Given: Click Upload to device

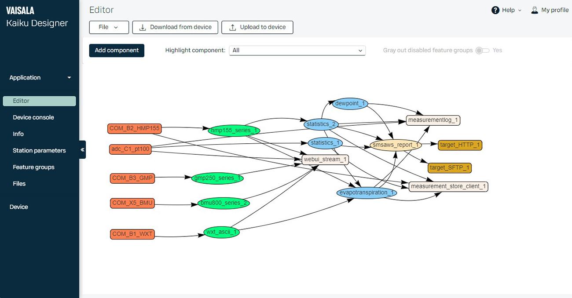Looking at the screenshot, I should tap(257, 27).
